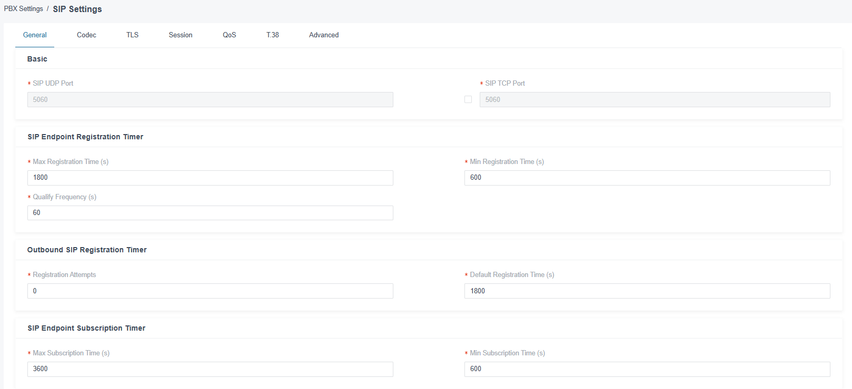Click the SIP UDP Port field
852x389 pixels.
click(x=210, y=99)
